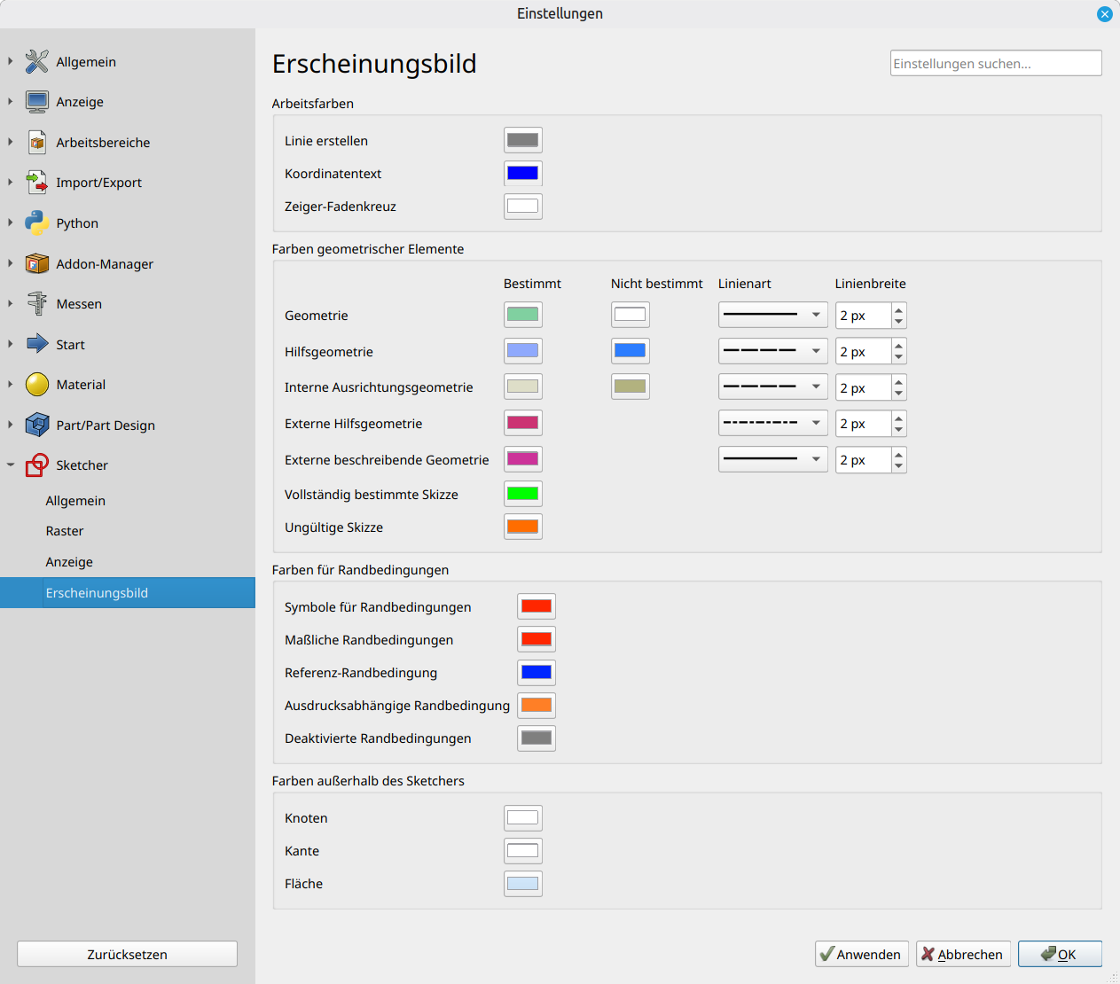Screen dimensions: 1120x984
Task: Change the Linie erstellen gray color
Action: point(523,140)
